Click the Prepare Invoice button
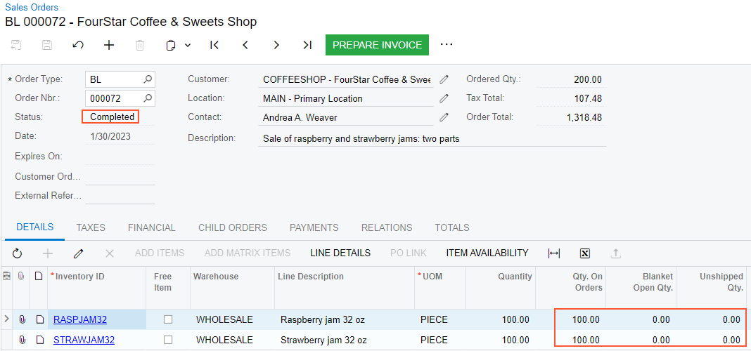Viewport: 751px width, 351px height. [377, 45]
